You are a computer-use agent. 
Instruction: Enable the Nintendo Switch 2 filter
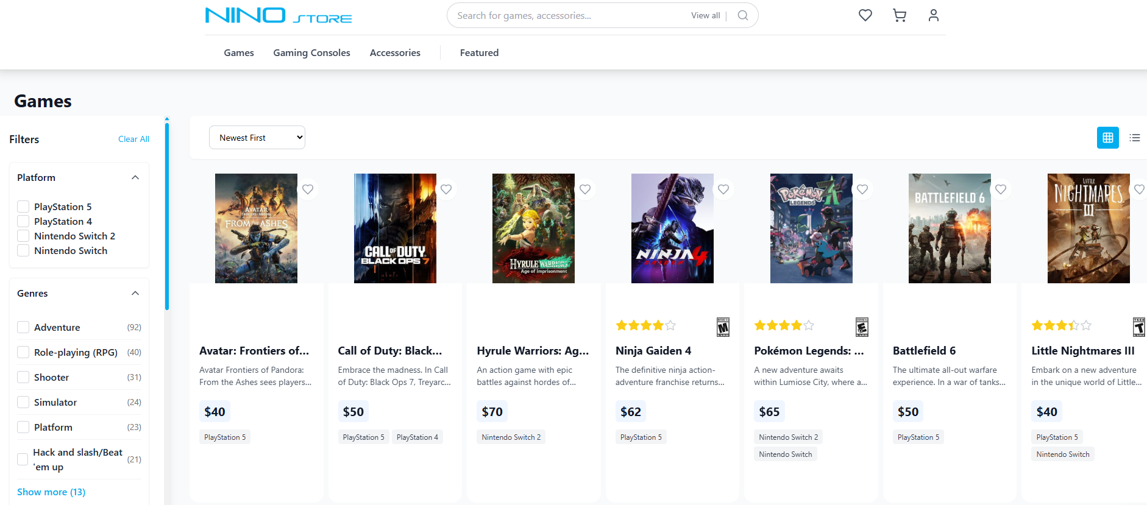(23, 236)
